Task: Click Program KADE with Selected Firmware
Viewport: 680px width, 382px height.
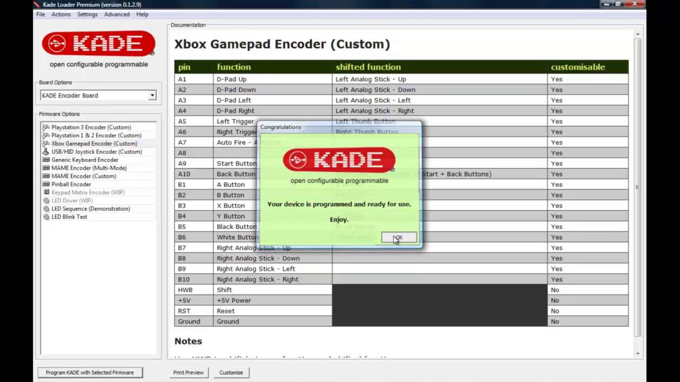Action: pos(90,372)
